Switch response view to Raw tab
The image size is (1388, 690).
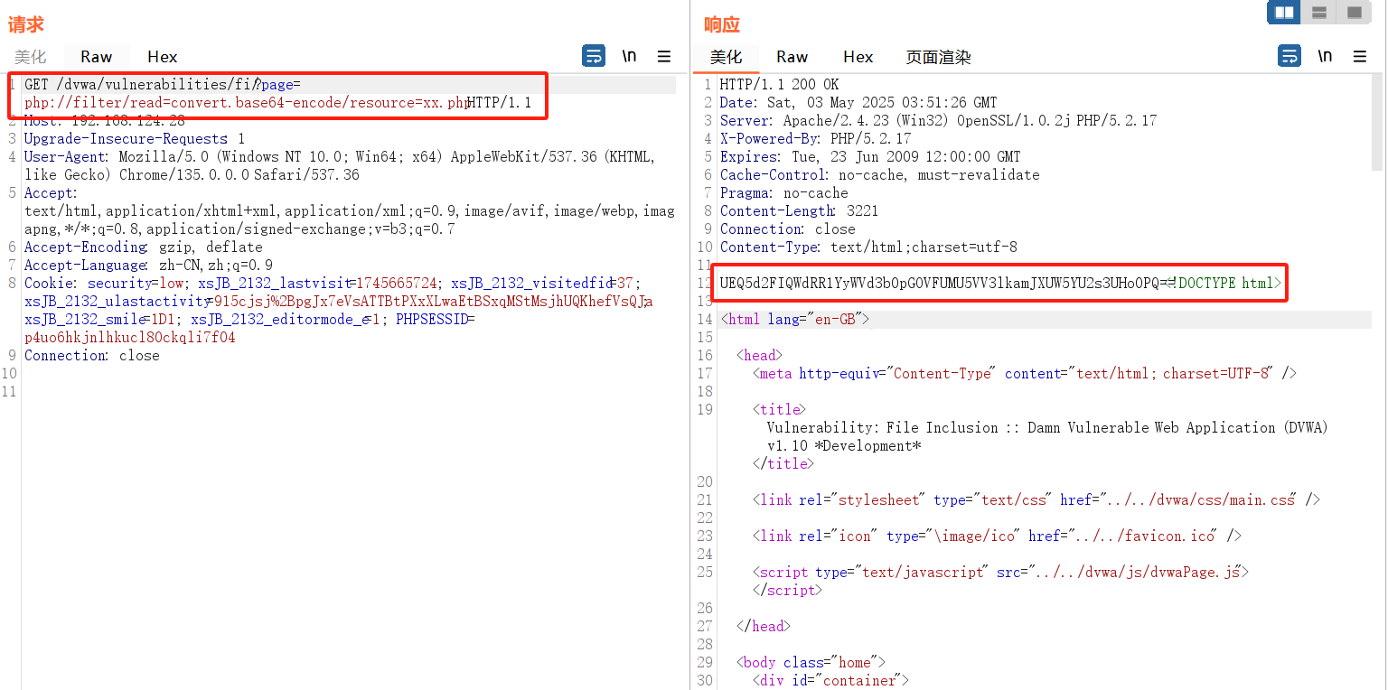[x=792, y=57]
